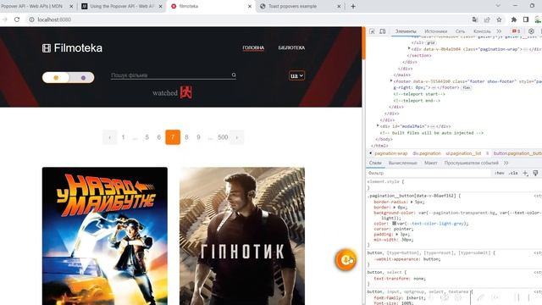Click the site info icon in address bar
Image resolution: width=542 pixels, height=305 pixels.
[31, 19]
